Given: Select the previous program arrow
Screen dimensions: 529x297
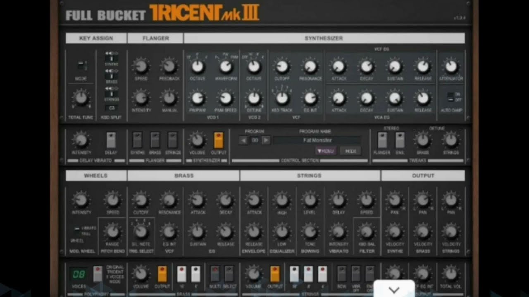Looking at the screenshot, I should click(x=243, y=140).
